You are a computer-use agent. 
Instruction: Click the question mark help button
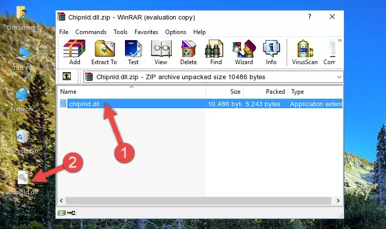pos(310,17)
